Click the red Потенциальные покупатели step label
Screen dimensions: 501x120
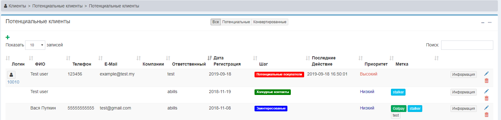(279, 75)
